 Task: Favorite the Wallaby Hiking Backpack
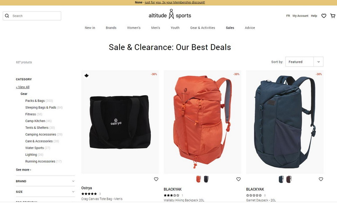tap(238, 179)
